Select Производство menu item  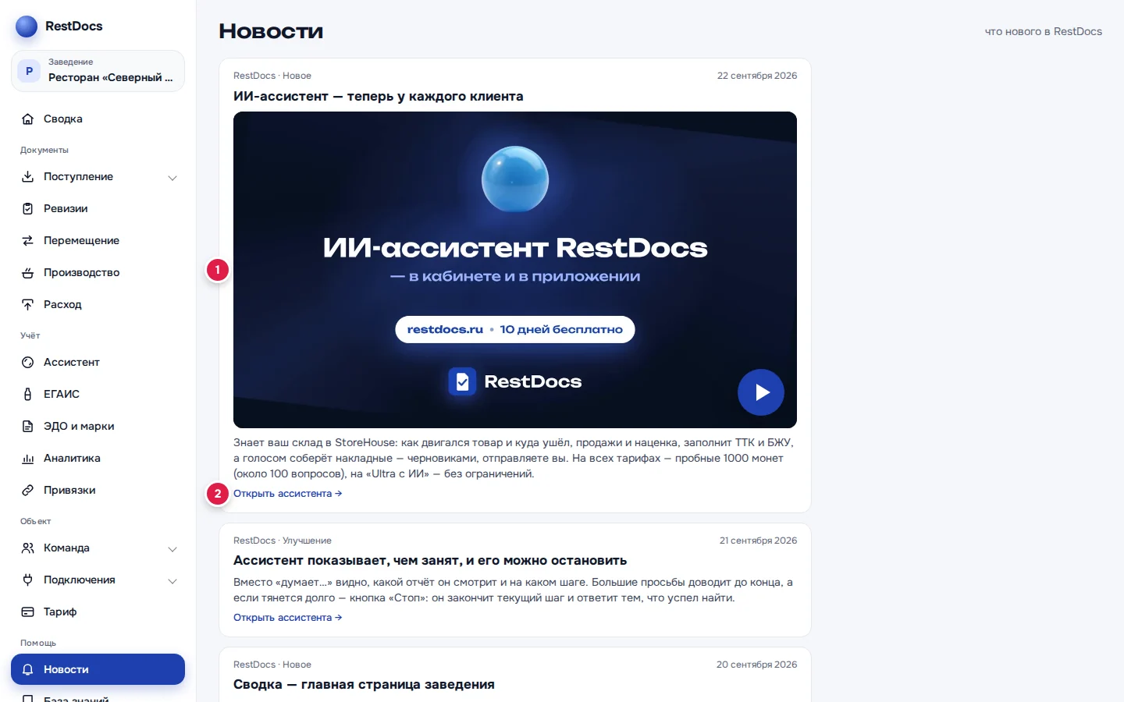(98, 273)
